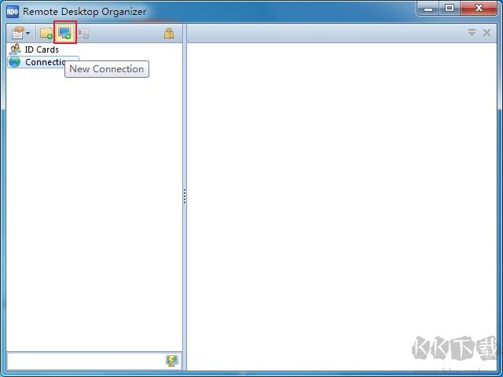Viewport: 503px width, 377px height.
Task: Minimize the Remote Desktop Organizer window
Action: click(429, 9)
